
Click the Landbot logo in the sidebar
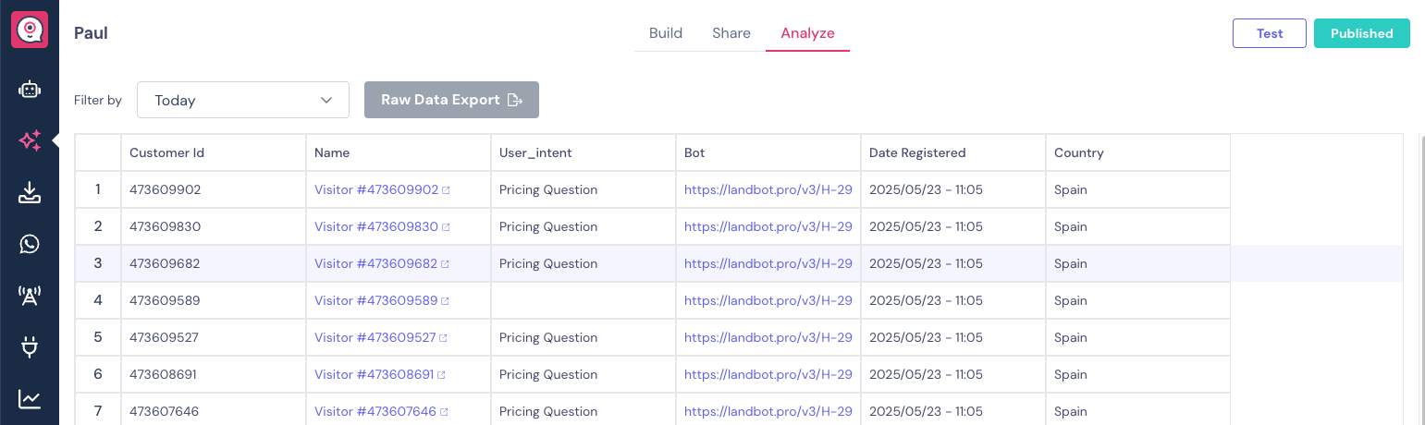coord(30,30)
